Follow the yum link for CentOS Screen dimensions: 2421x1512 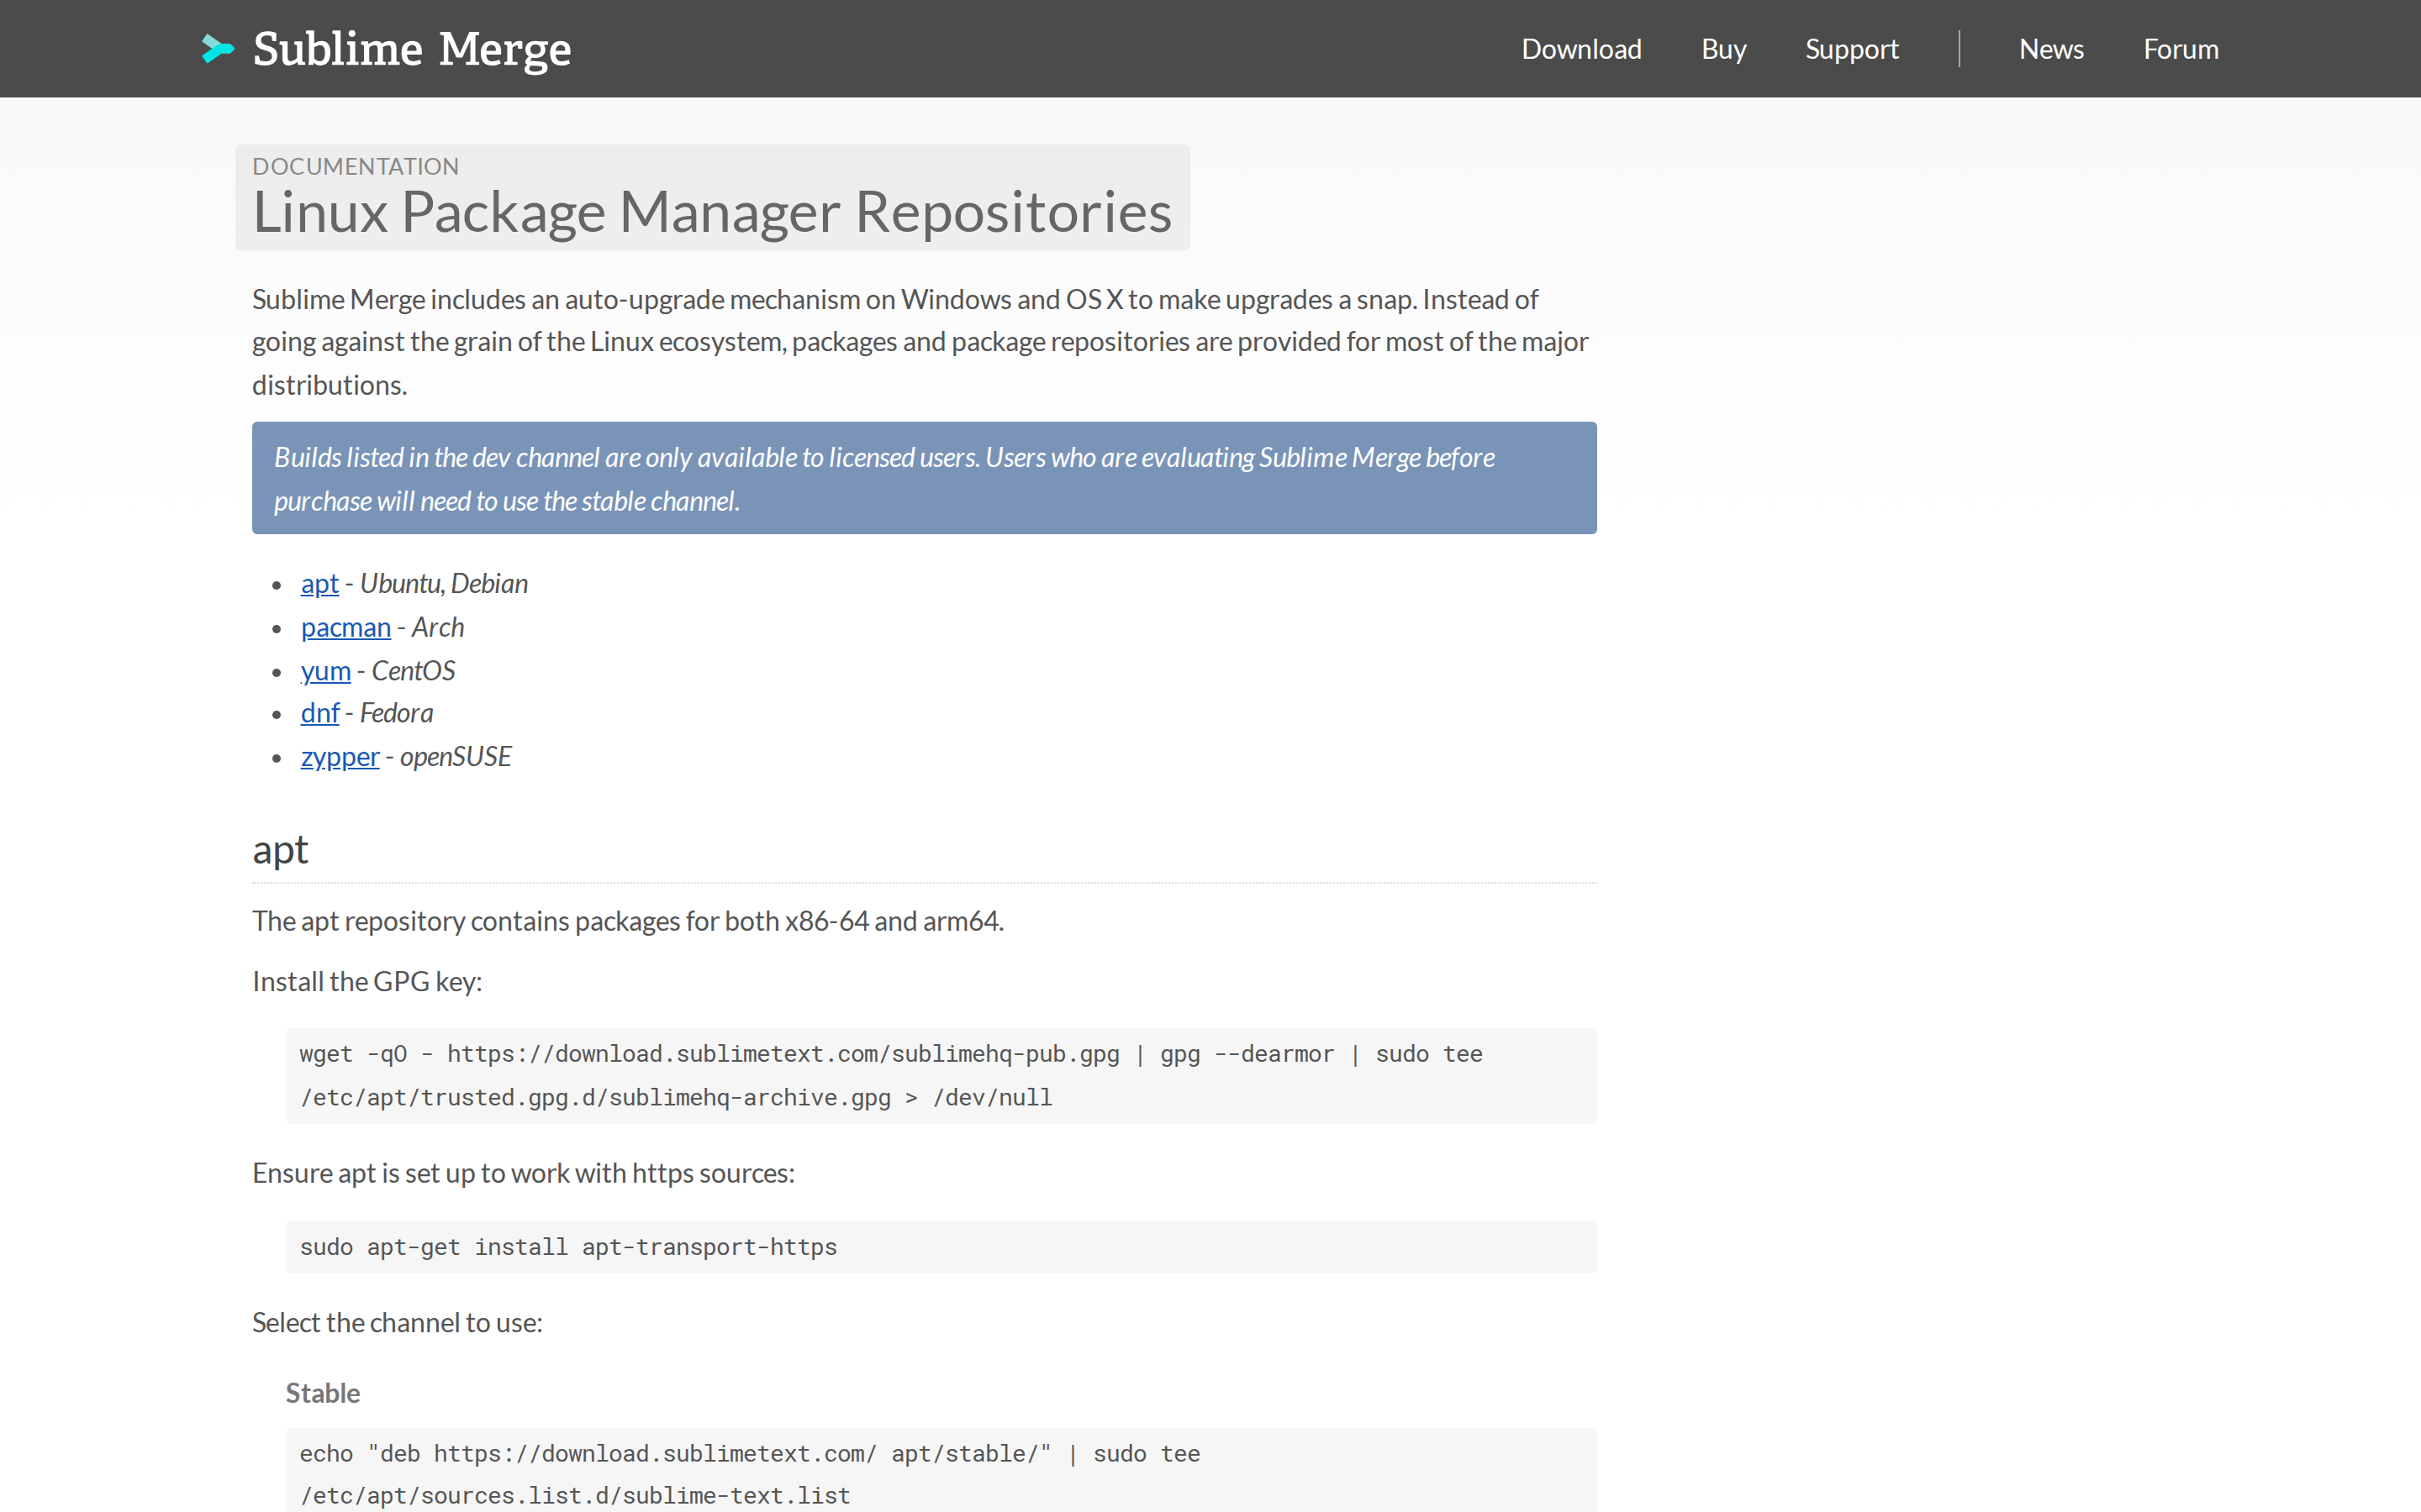pos(325,671)
